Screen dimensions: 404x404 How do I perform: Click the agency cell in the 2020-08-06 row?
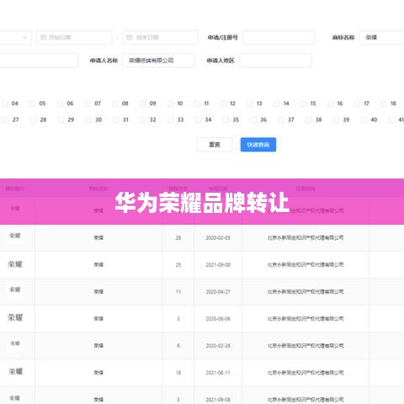point(306,319)
